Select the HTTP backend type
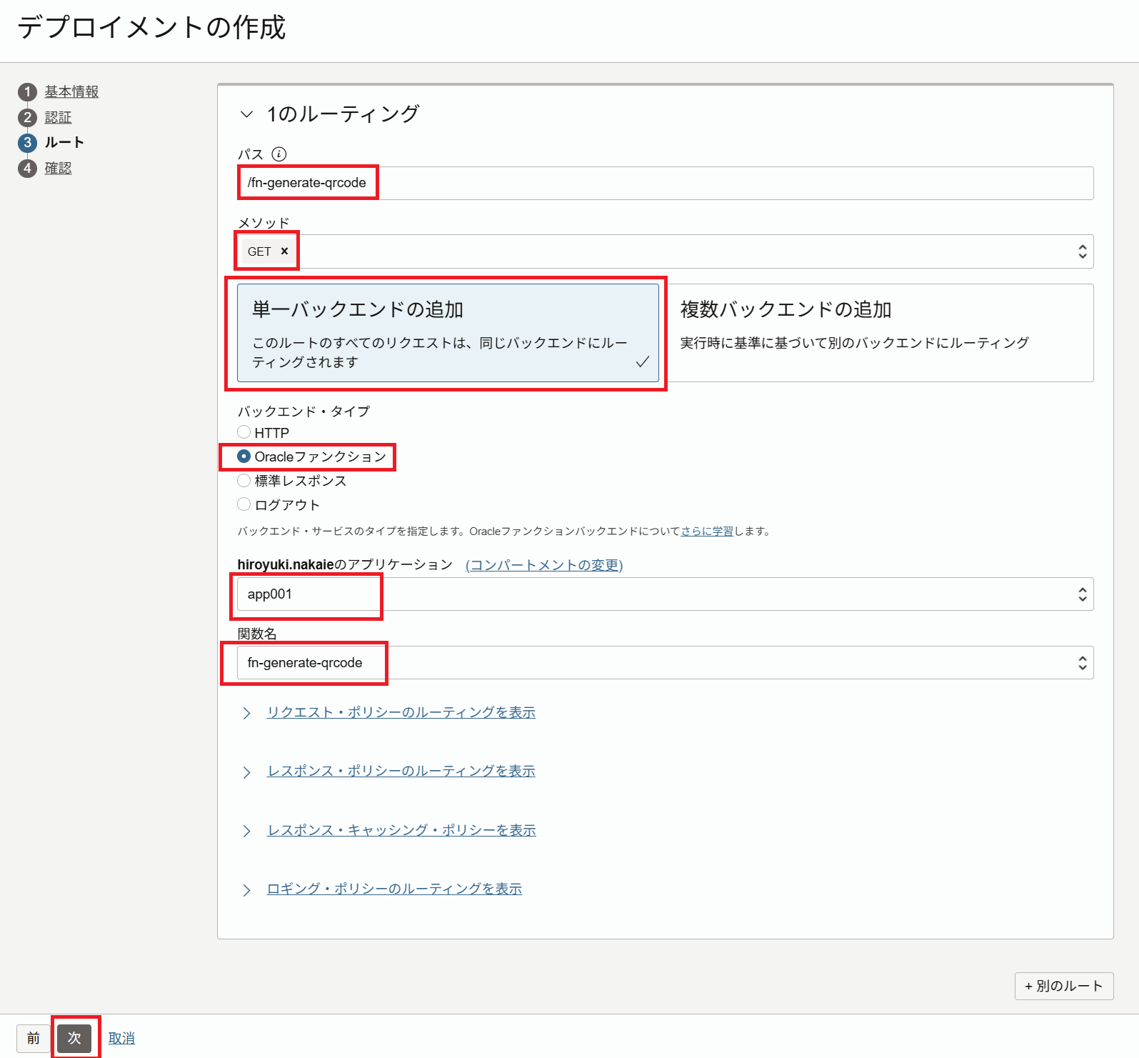This screenshot has height=1058, width=1139. coord(244,432)
